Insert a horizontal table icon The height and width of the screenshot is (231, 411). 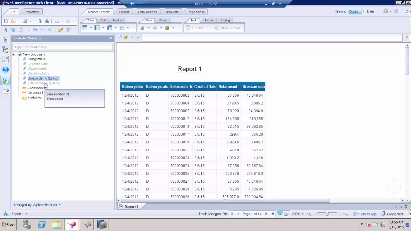[97, 28]
